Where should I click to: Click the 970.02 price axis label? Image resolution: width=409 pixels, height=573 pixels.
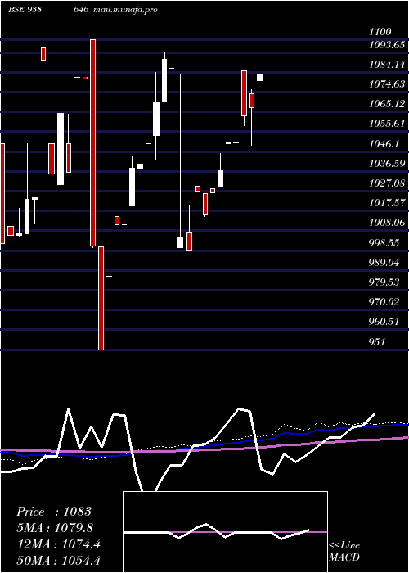(x=384, y=302)
